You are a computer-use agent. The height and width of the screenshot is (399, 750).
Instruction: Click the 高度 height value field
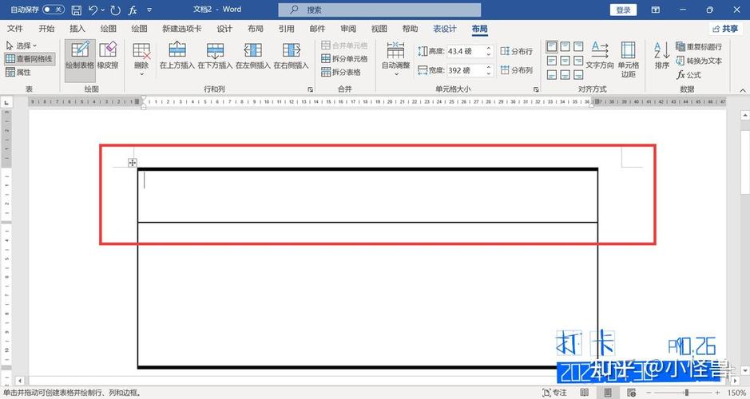coord(466,51)
